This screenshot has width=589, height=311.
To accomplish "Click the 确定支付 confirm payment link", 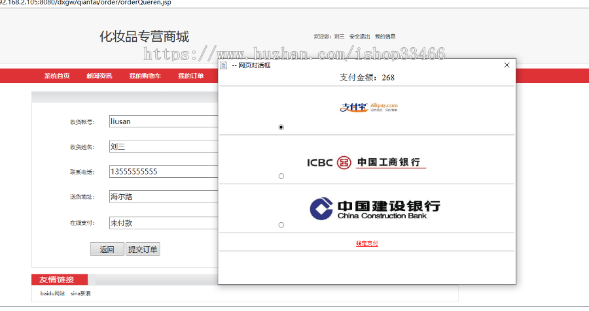I will pyautogui.click(x=367, y=244).
